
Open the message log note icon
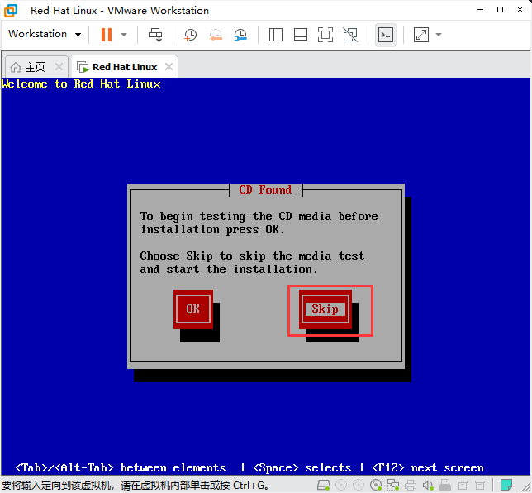(x=506, y=485)
